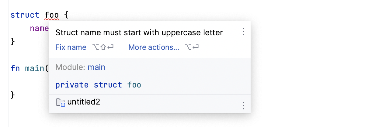The width and height of the screenshot is (379, 127).
Task: Click the Fix name keyboard shortcut hint
Action: [x=103, y=47]
